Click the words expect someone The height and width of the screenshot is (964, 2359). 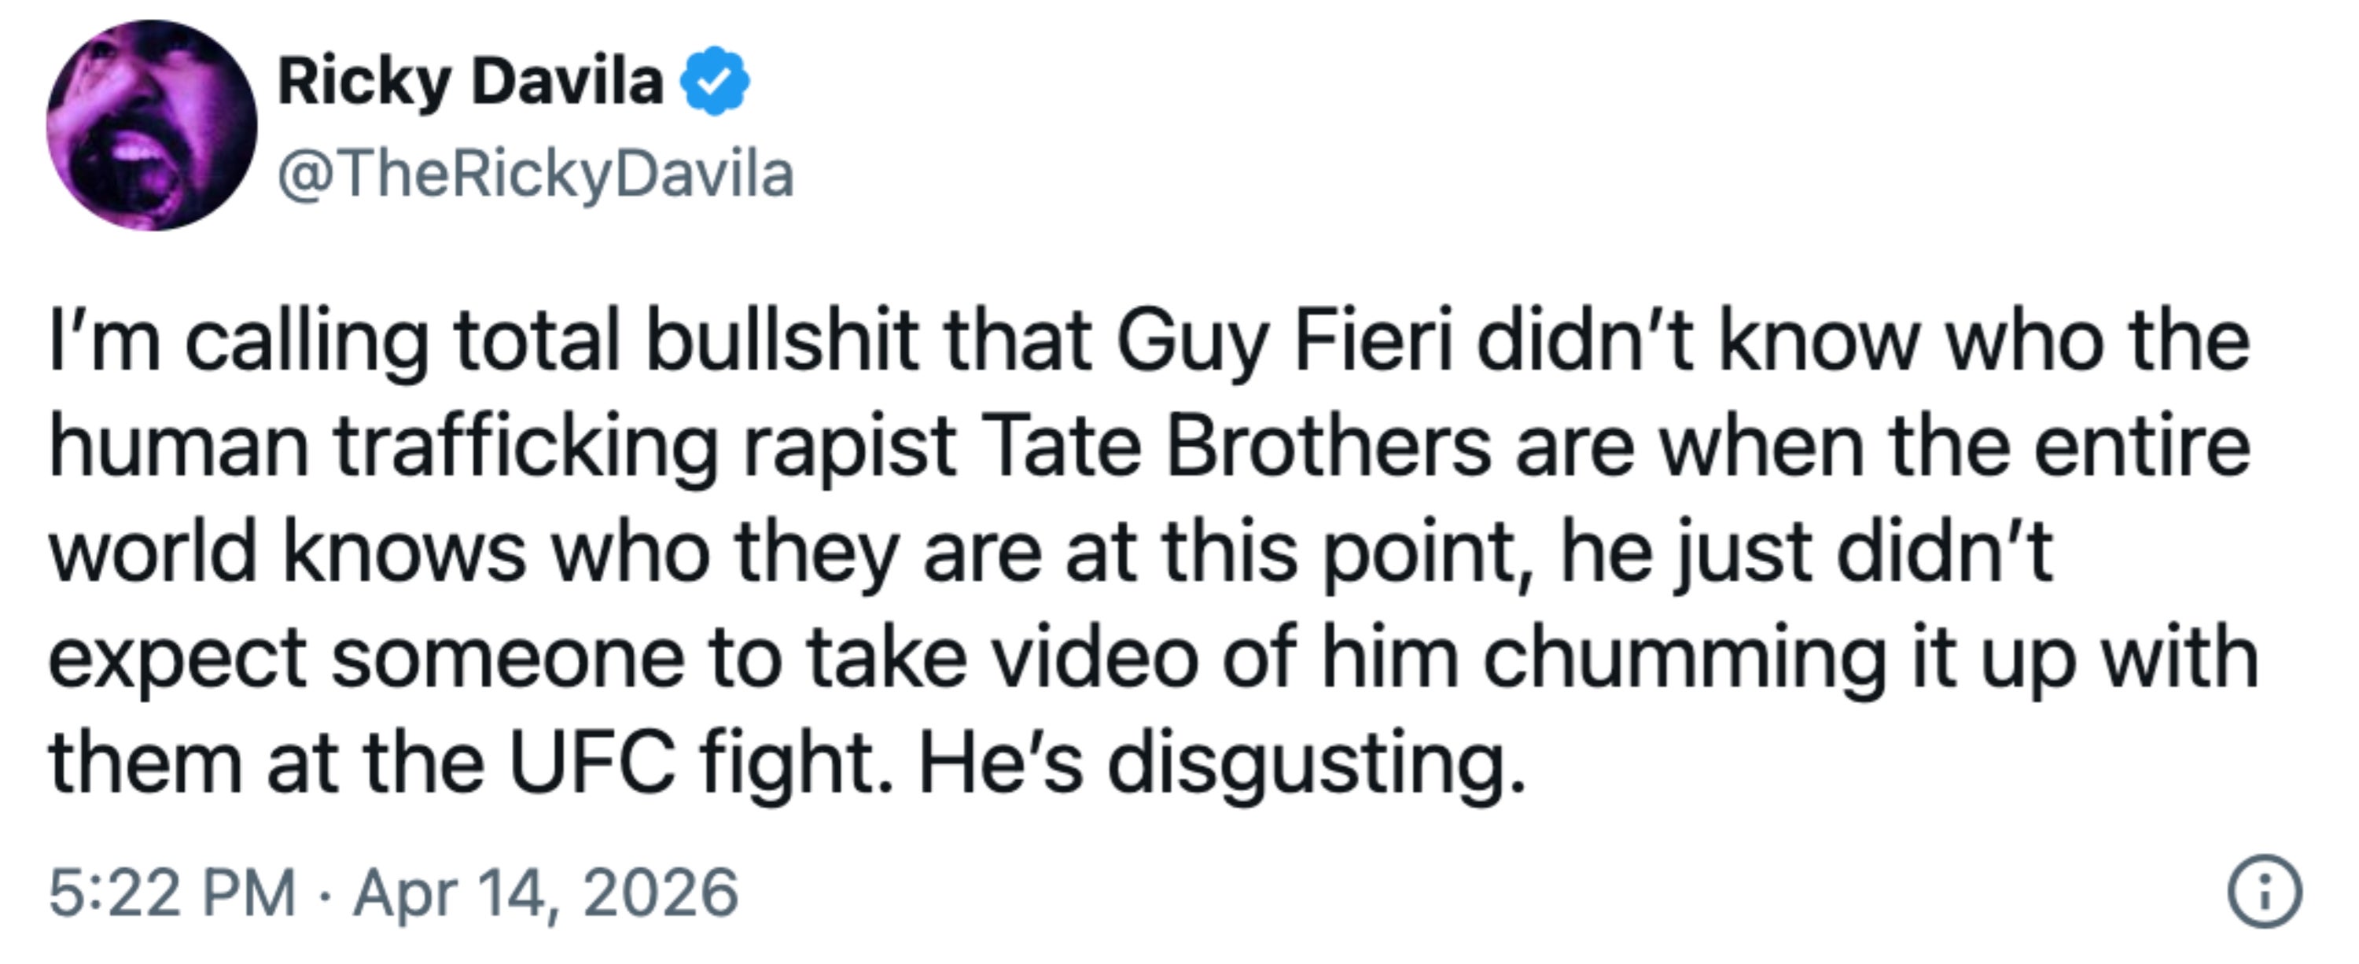[366, 659]
